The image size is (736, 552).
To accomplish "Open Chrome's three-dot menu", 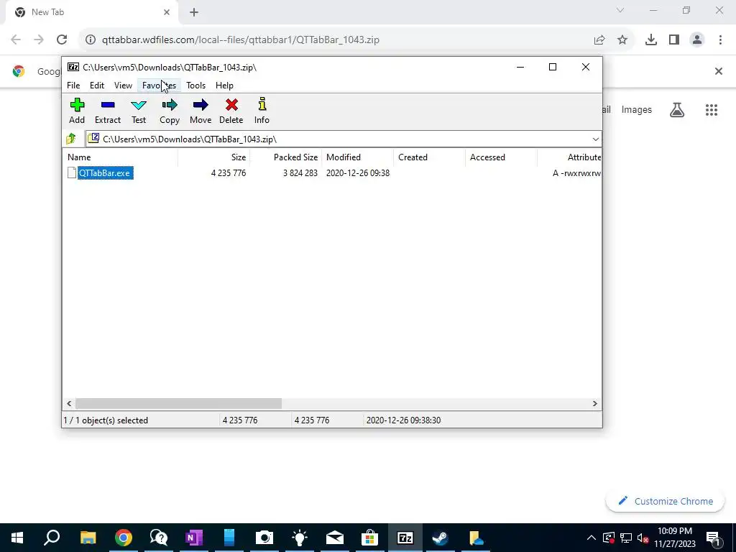I will [x=720, y=40].
